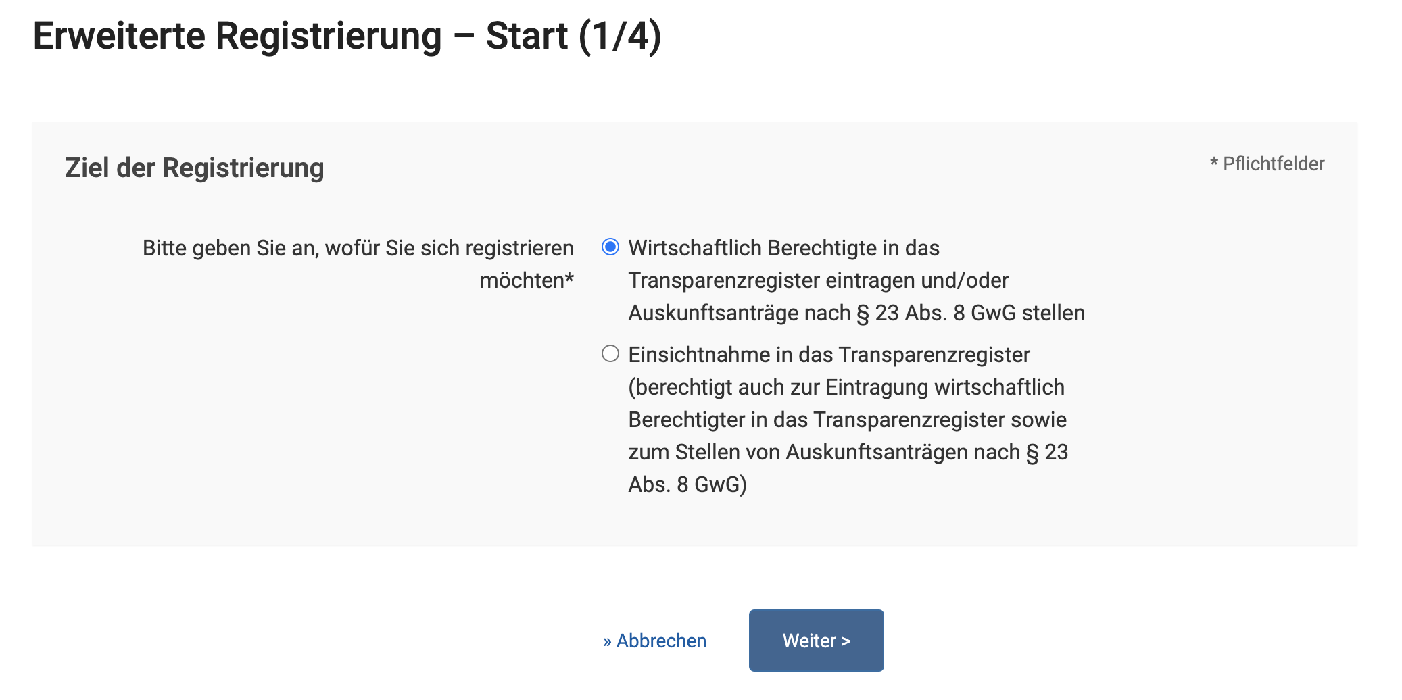Click the word "möchten*" in the question

click(527, 280)
